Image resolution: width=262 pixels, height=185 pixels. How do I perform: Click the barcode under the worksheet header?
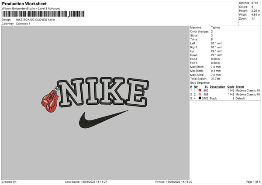(43, 14)
